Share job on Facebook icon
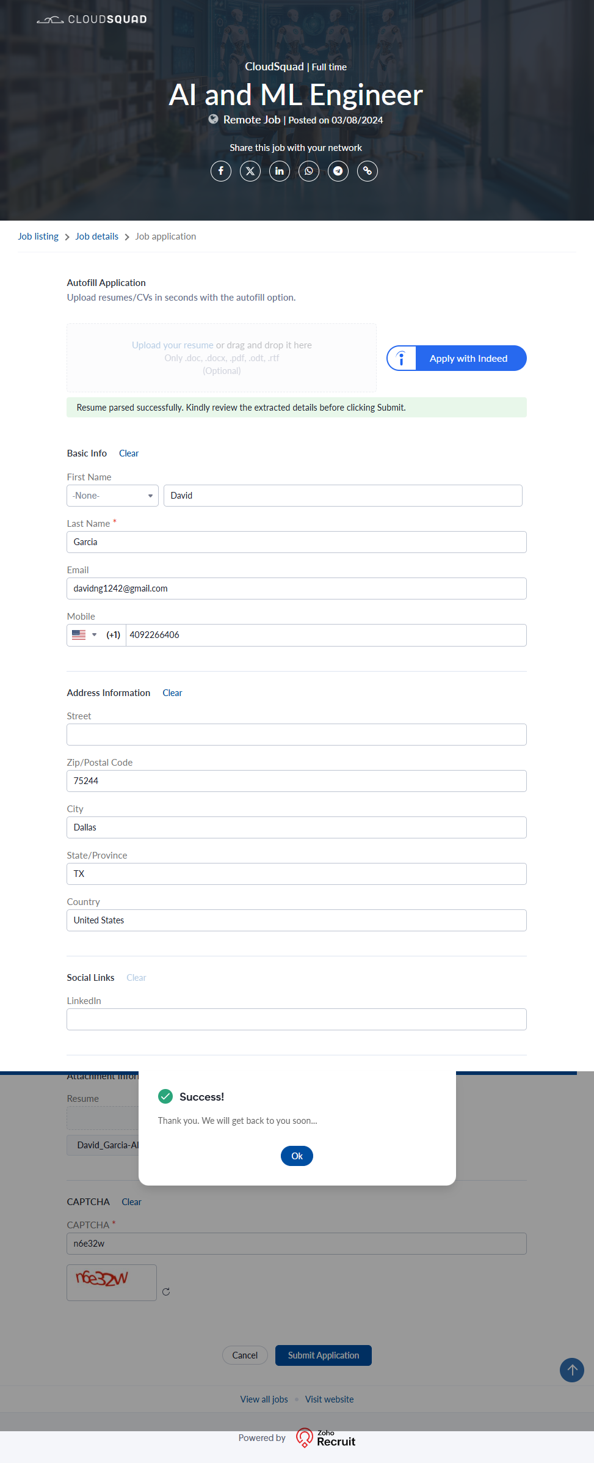This screenshot has height=1463, width=594. (221, 171)
